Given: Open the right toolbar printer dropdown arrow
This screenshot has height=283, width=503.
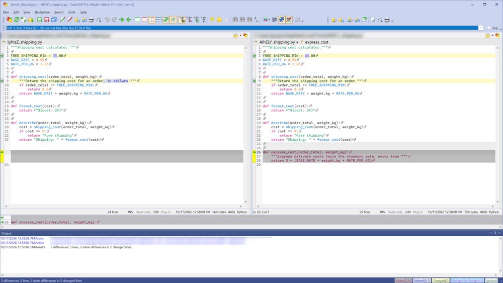Looking at the screenshot, I should pyautogui.click(x=392, y=21).
